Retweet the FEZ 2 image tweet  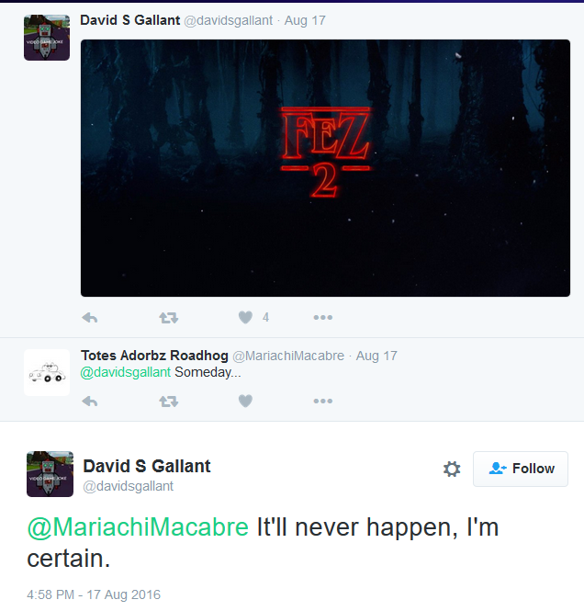click(169, 318)
